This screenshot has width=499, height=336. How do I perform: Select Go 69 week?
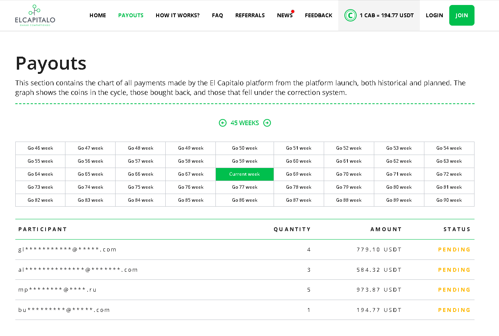point(299,174)
